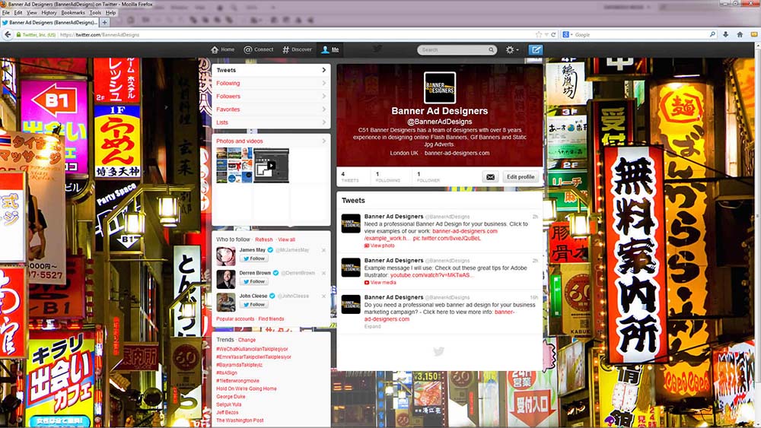Click the banner-ad-designers.com profile link
This screenshot has width=761, height=428.
(457, 153)
